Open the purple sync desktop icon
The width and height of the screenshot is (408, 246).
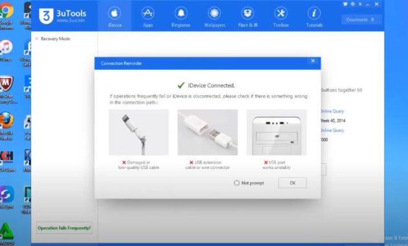[x=6, y=197]
